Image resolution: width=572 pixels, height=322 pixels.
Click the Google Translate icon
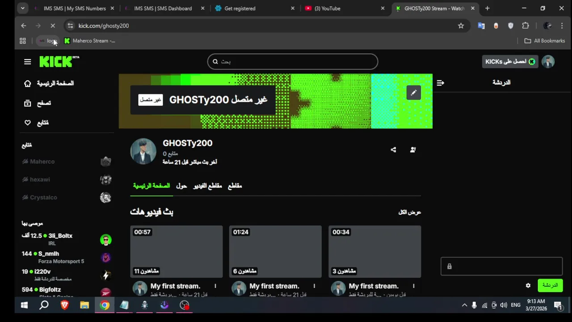[481, 26]
